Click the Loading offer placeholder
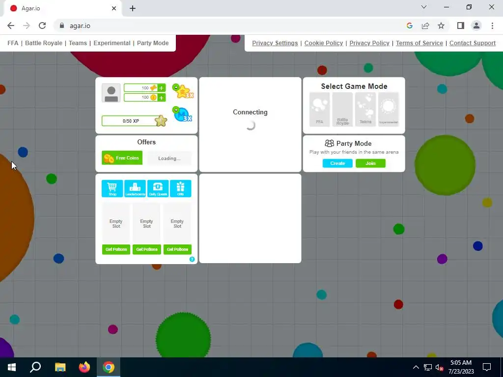Viewport: 503px width, 377px height. click(x=169, y=158)
